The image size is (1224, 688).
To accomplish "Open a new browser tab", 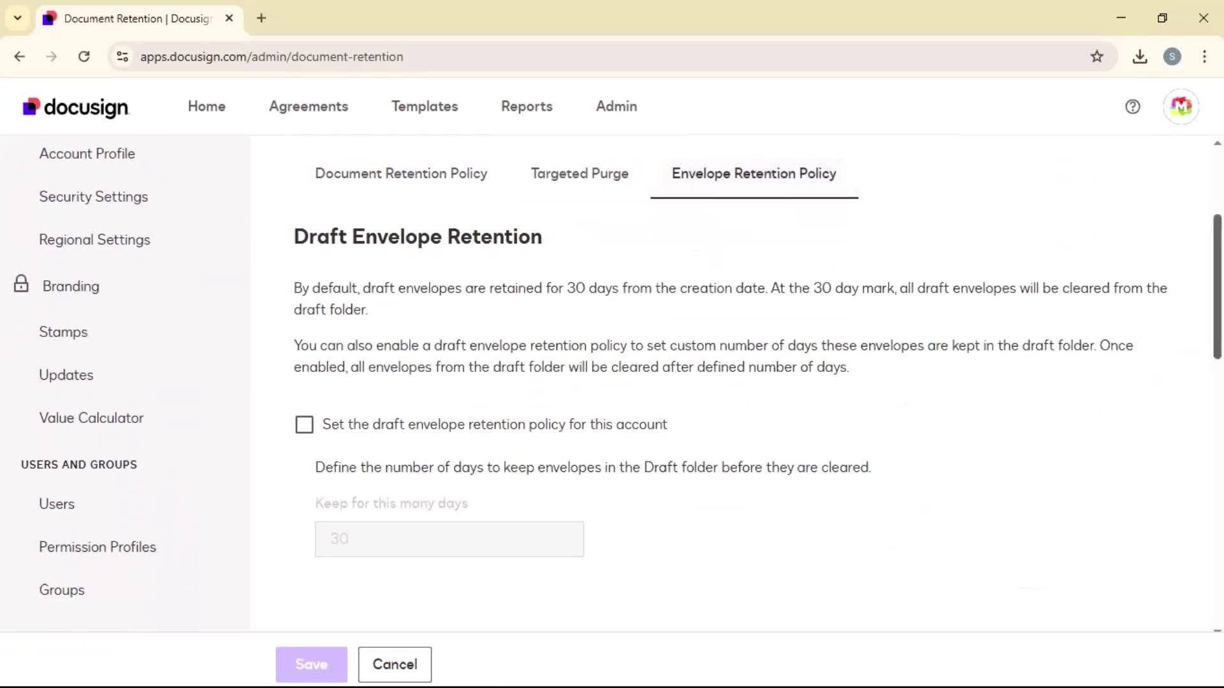I will (261, 18).
